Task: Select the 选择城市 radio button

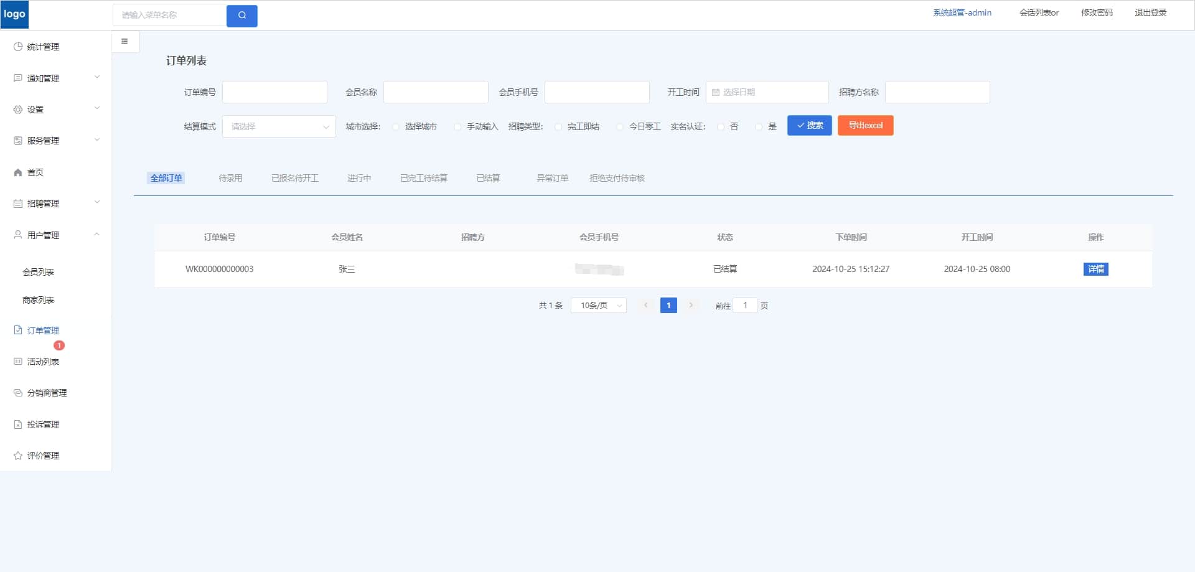Action: click(396, 127)
